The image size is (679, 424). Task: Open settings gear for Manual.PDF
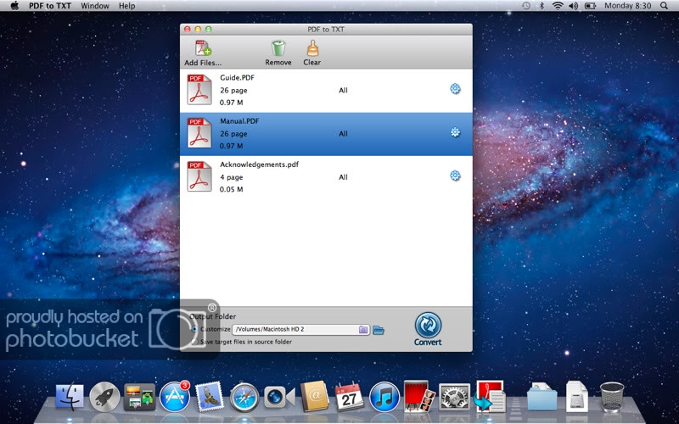coord(455,132)
